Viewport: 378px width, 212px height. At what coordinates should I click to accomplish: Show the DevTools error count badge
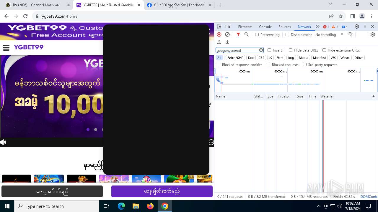(x=326, y=27)
